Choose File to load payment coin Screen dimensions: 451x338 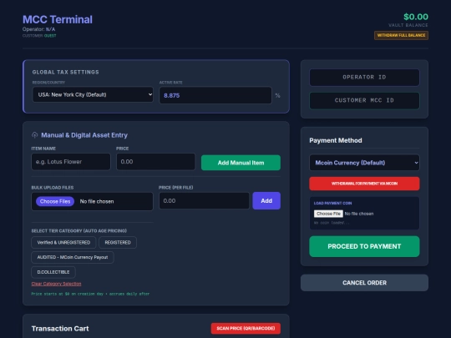[328, 214]
